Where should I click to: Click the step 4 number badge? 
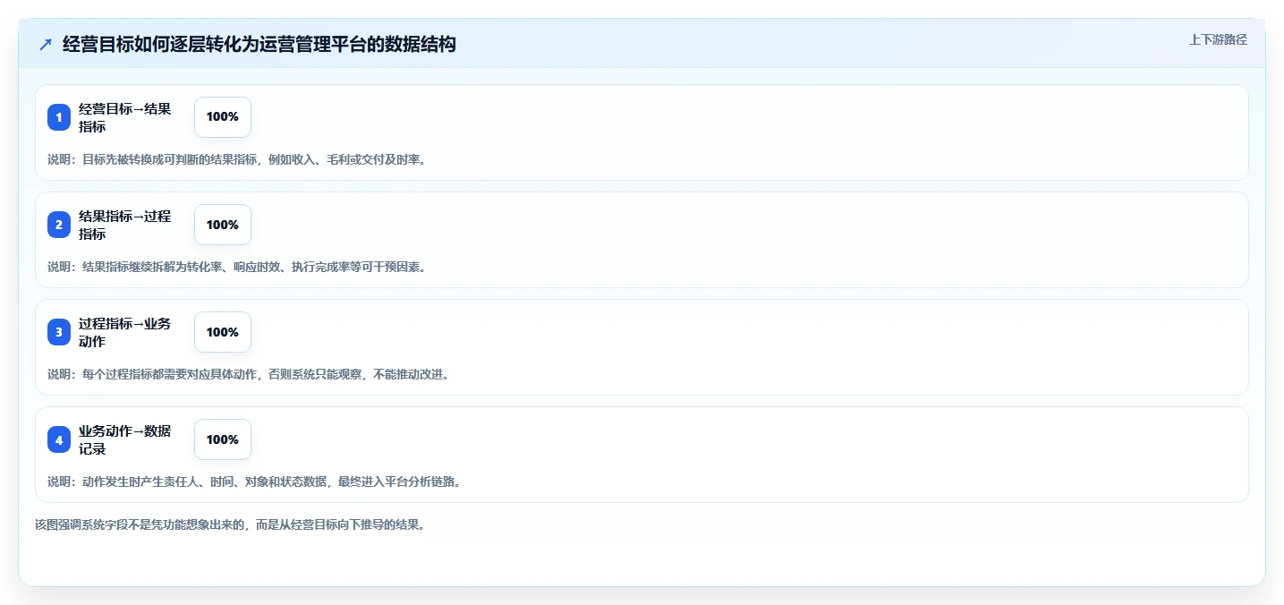pos(59,439)
